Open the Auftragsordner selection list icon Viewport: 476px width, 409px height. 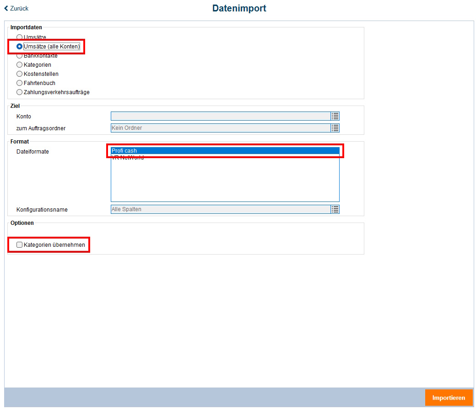tap(335, 128)
